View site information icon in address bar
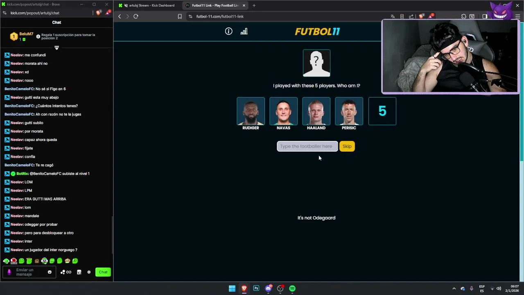Screen dimensions: 524x295 pos(190,16)
